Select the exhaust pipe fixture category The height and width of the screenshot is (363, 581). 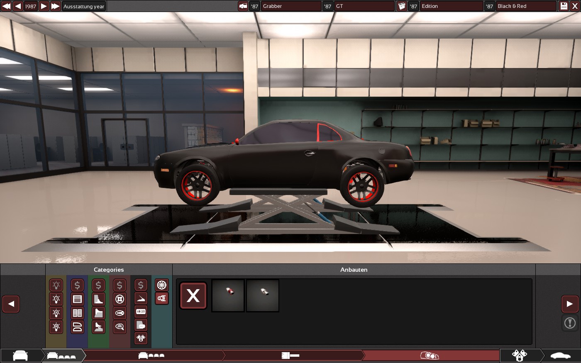162,298
